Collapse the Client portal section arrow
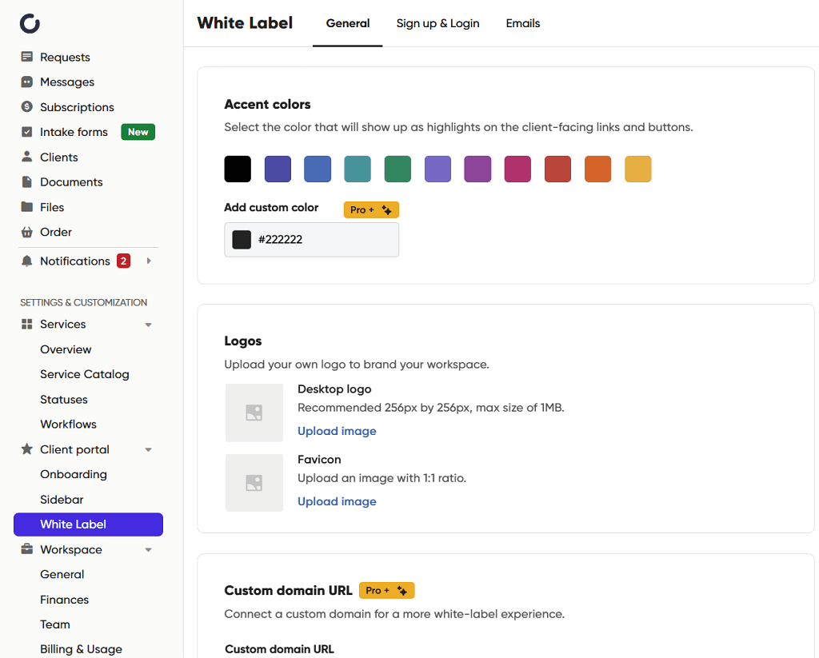 (148, 449)
